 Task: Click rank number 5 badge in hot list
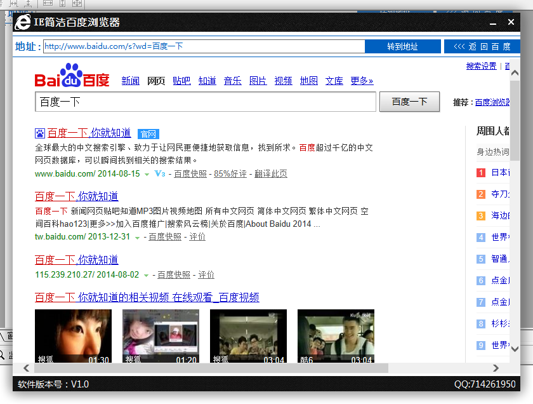pyautogui.click(x=481, y=259)
